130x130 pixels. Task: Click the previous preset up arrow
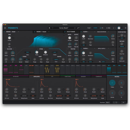[x=77, y=28]
